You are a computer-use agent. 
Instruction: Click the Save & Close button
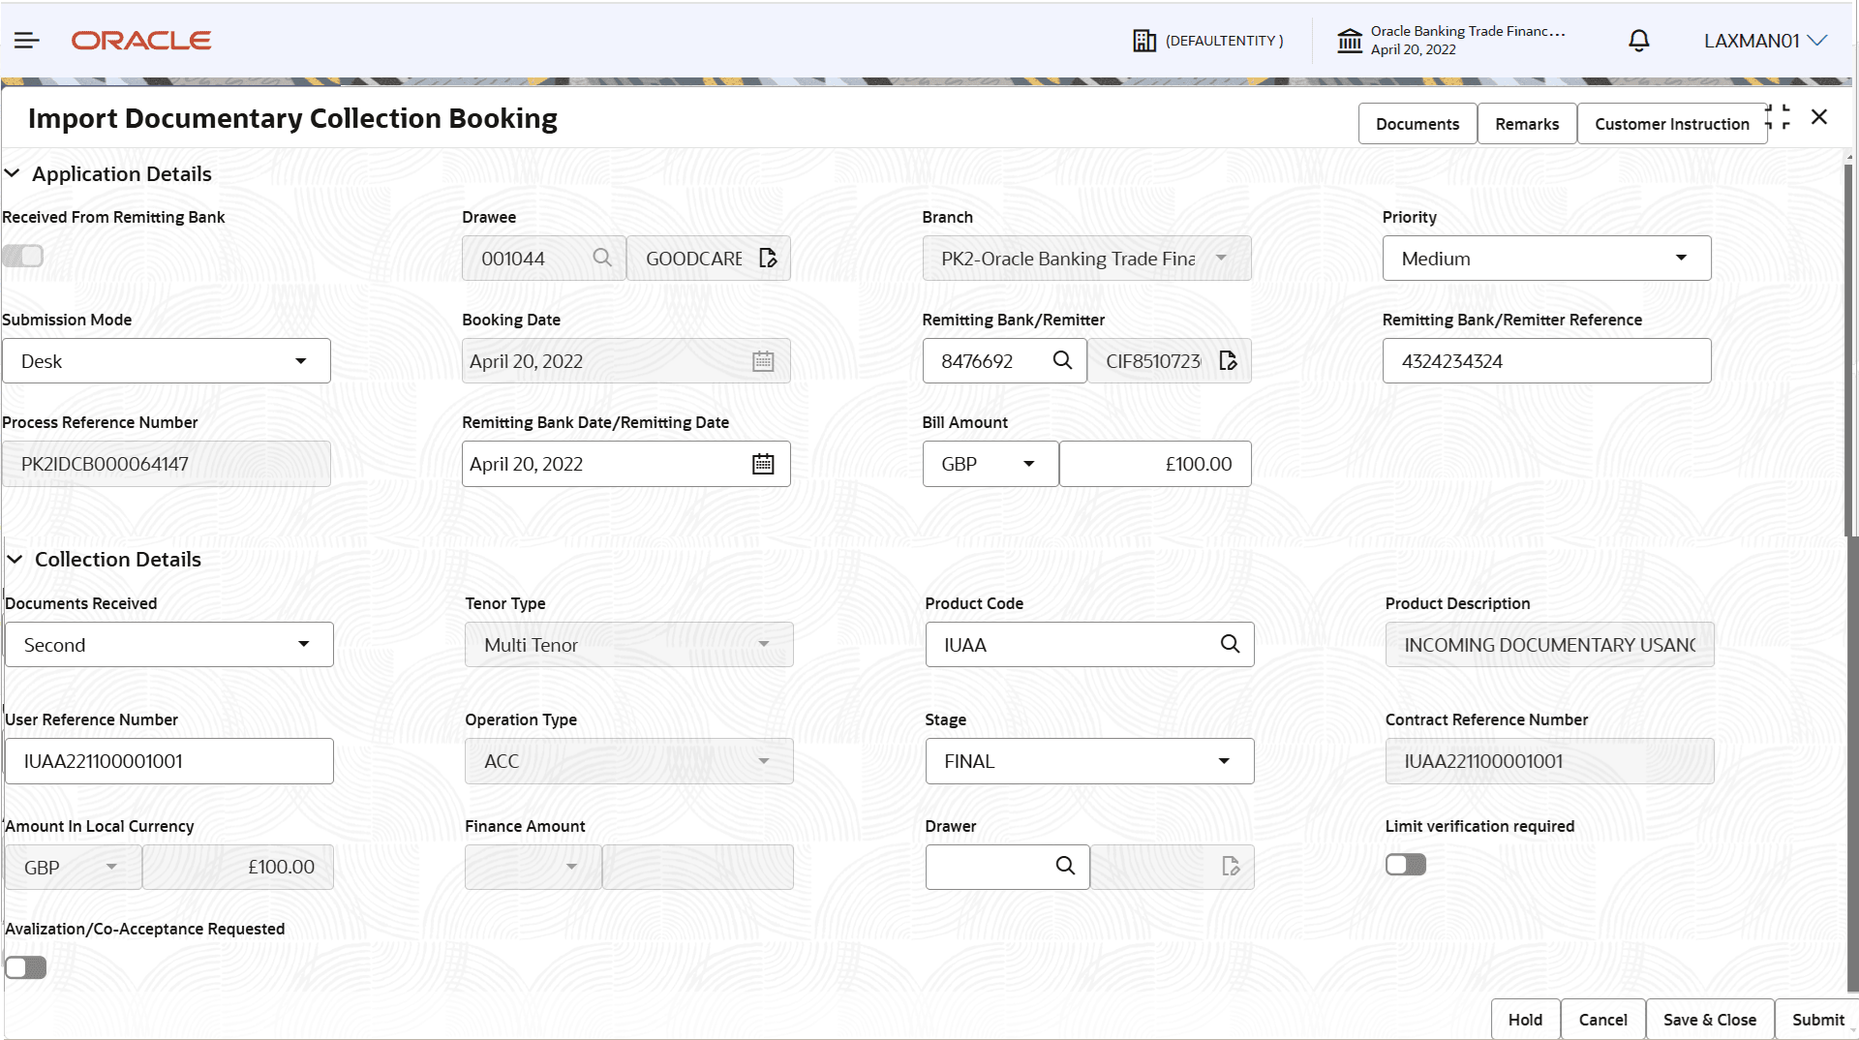coord(1709,1020)
